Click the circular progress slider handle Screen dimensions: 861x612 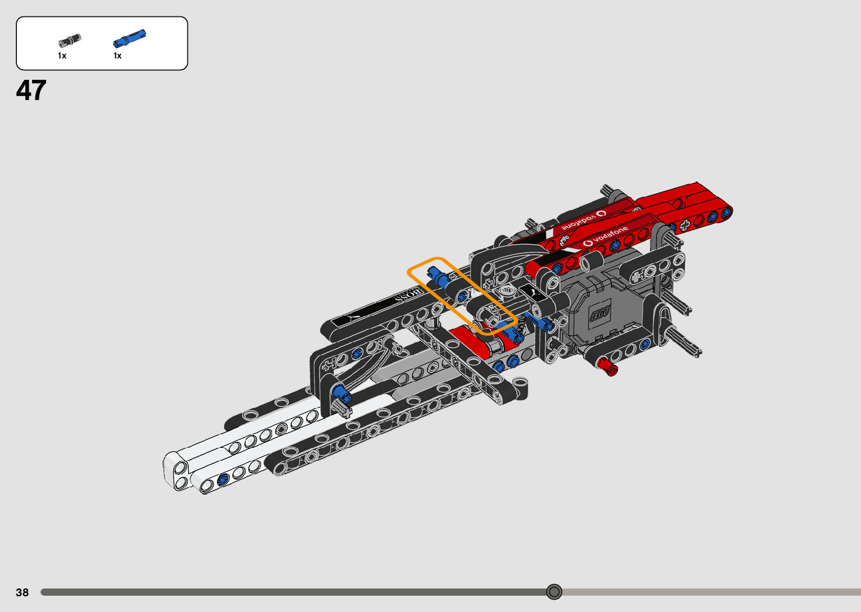point(554,592)
